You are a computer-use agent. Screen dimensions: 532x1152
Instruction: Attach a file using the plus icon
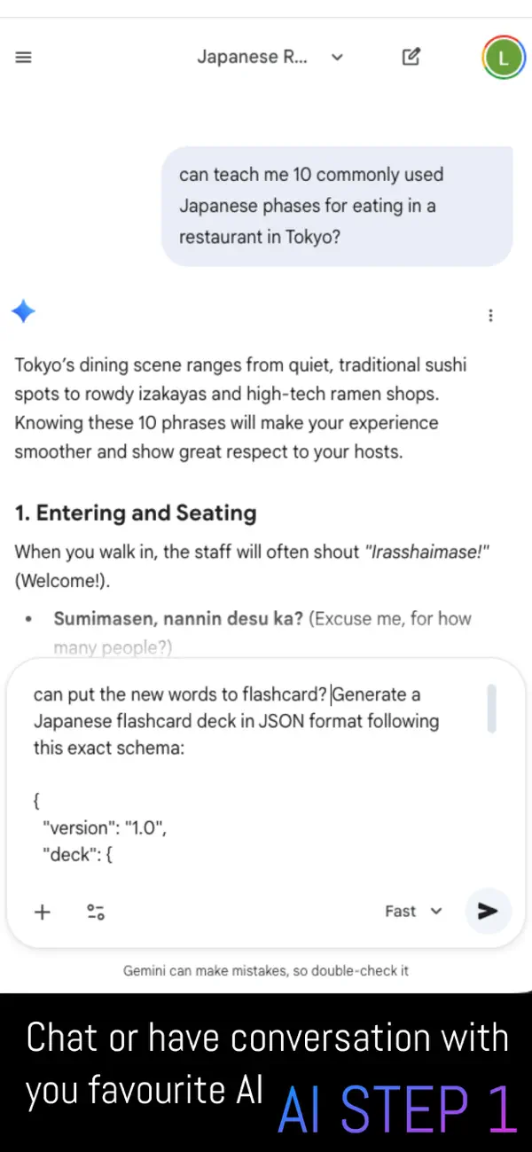point(42,911)
